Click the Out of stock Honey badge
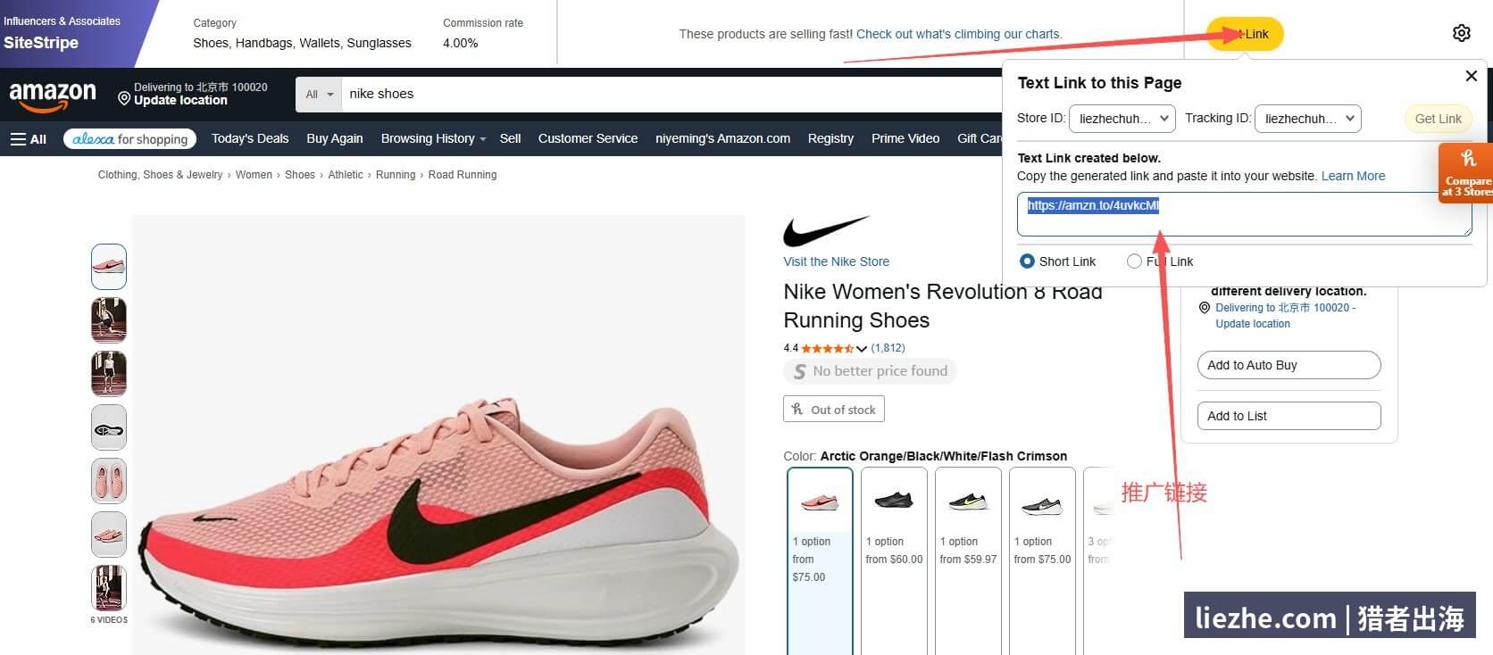The width and height of the screenshot is (1493, 655). point(834,410)
